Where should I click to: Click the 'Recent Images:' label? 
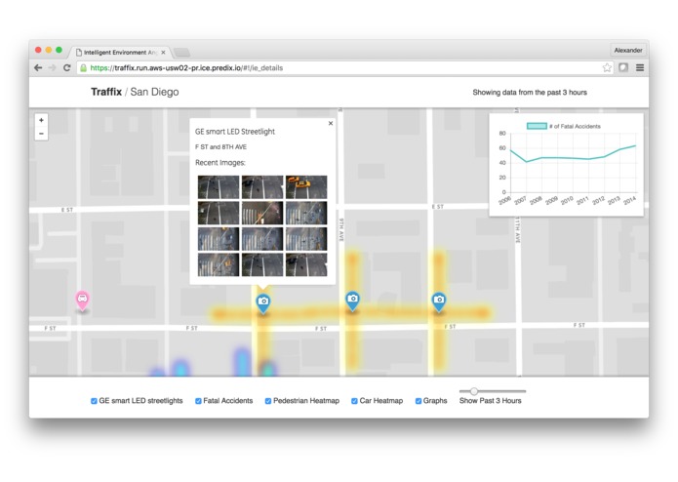220,163
